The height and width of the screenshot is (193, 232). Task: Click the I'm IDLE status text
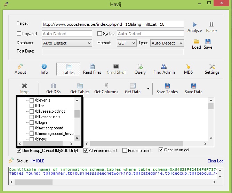click(38, 161)
